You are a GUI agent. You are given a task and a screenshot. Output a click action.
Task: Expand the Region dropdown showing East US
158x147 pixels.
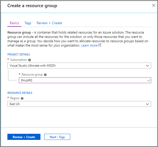[x=79, y=104]
